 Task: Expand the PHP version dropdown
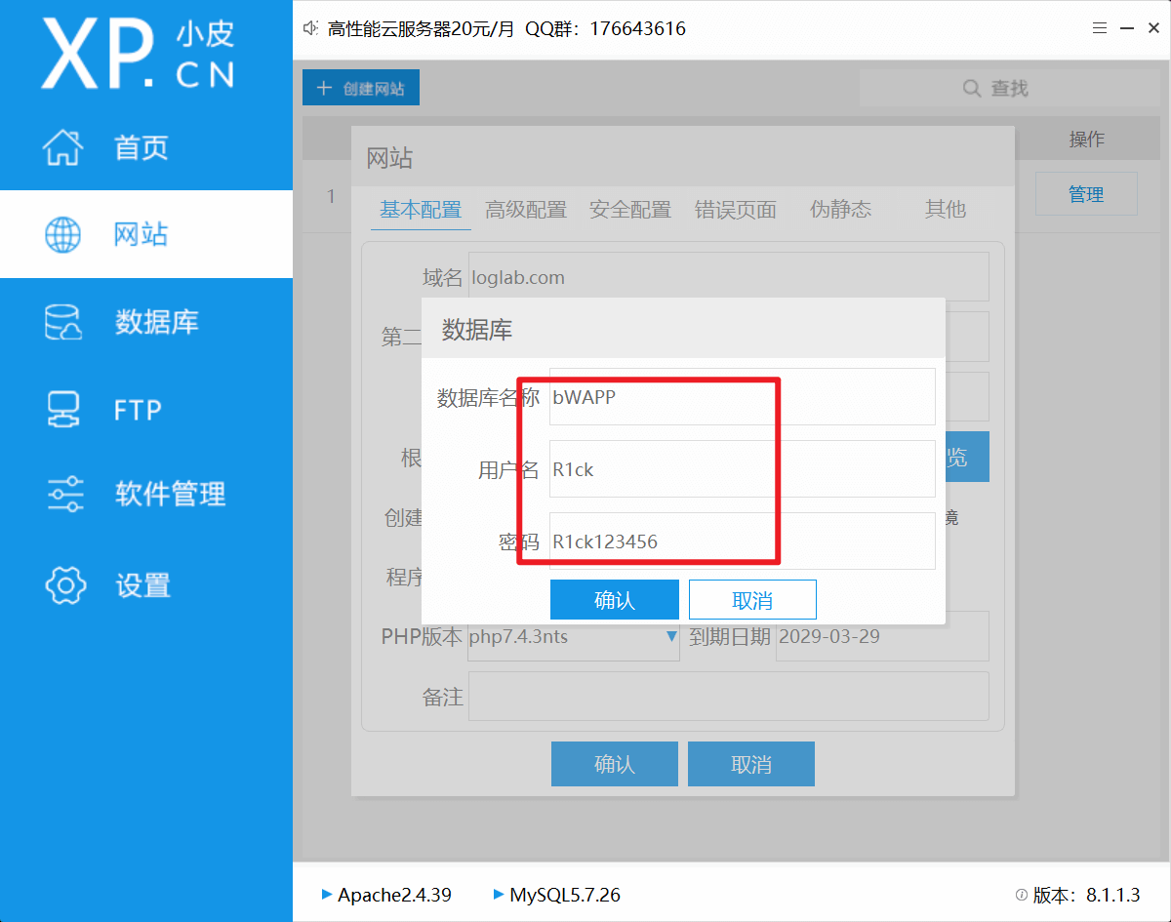[x=671, y=637]
